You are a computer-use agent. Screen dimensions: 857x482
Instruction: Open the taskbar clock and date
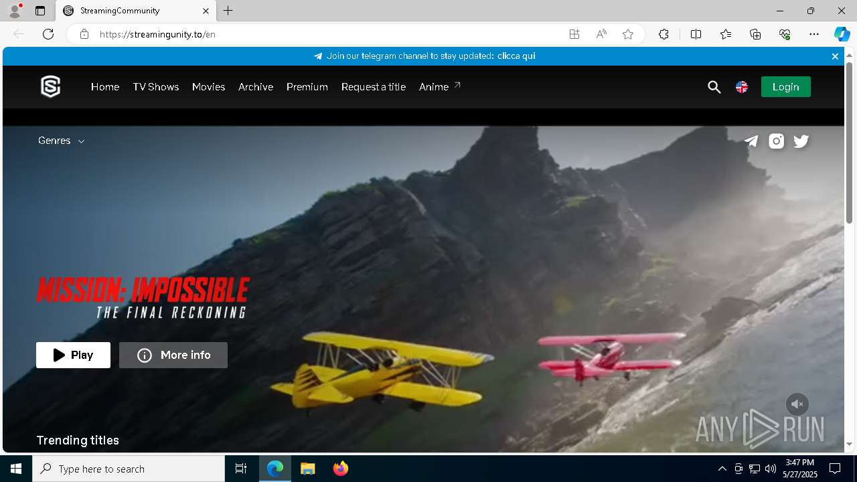(x=801, y=469)
